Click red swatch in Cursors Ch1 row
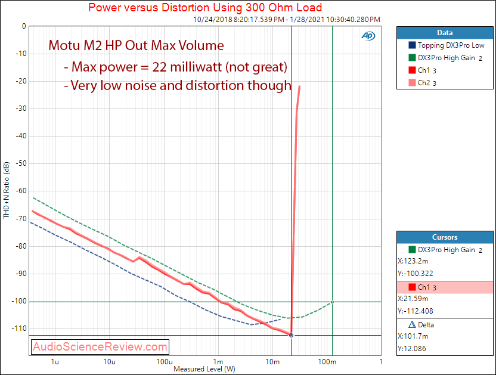The height and width of the screenshot is (375, 496). 412,287
